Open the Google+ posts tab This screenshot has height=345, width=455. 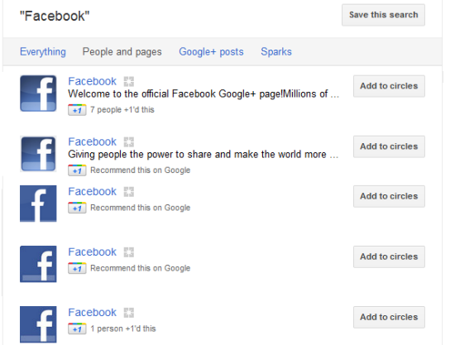[x=211, y=51]
